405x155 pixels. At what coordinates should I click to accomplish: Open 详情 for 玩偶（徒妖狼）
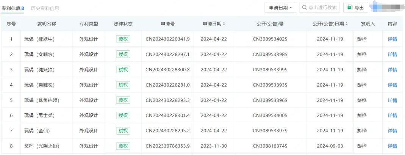click(392, 70)
